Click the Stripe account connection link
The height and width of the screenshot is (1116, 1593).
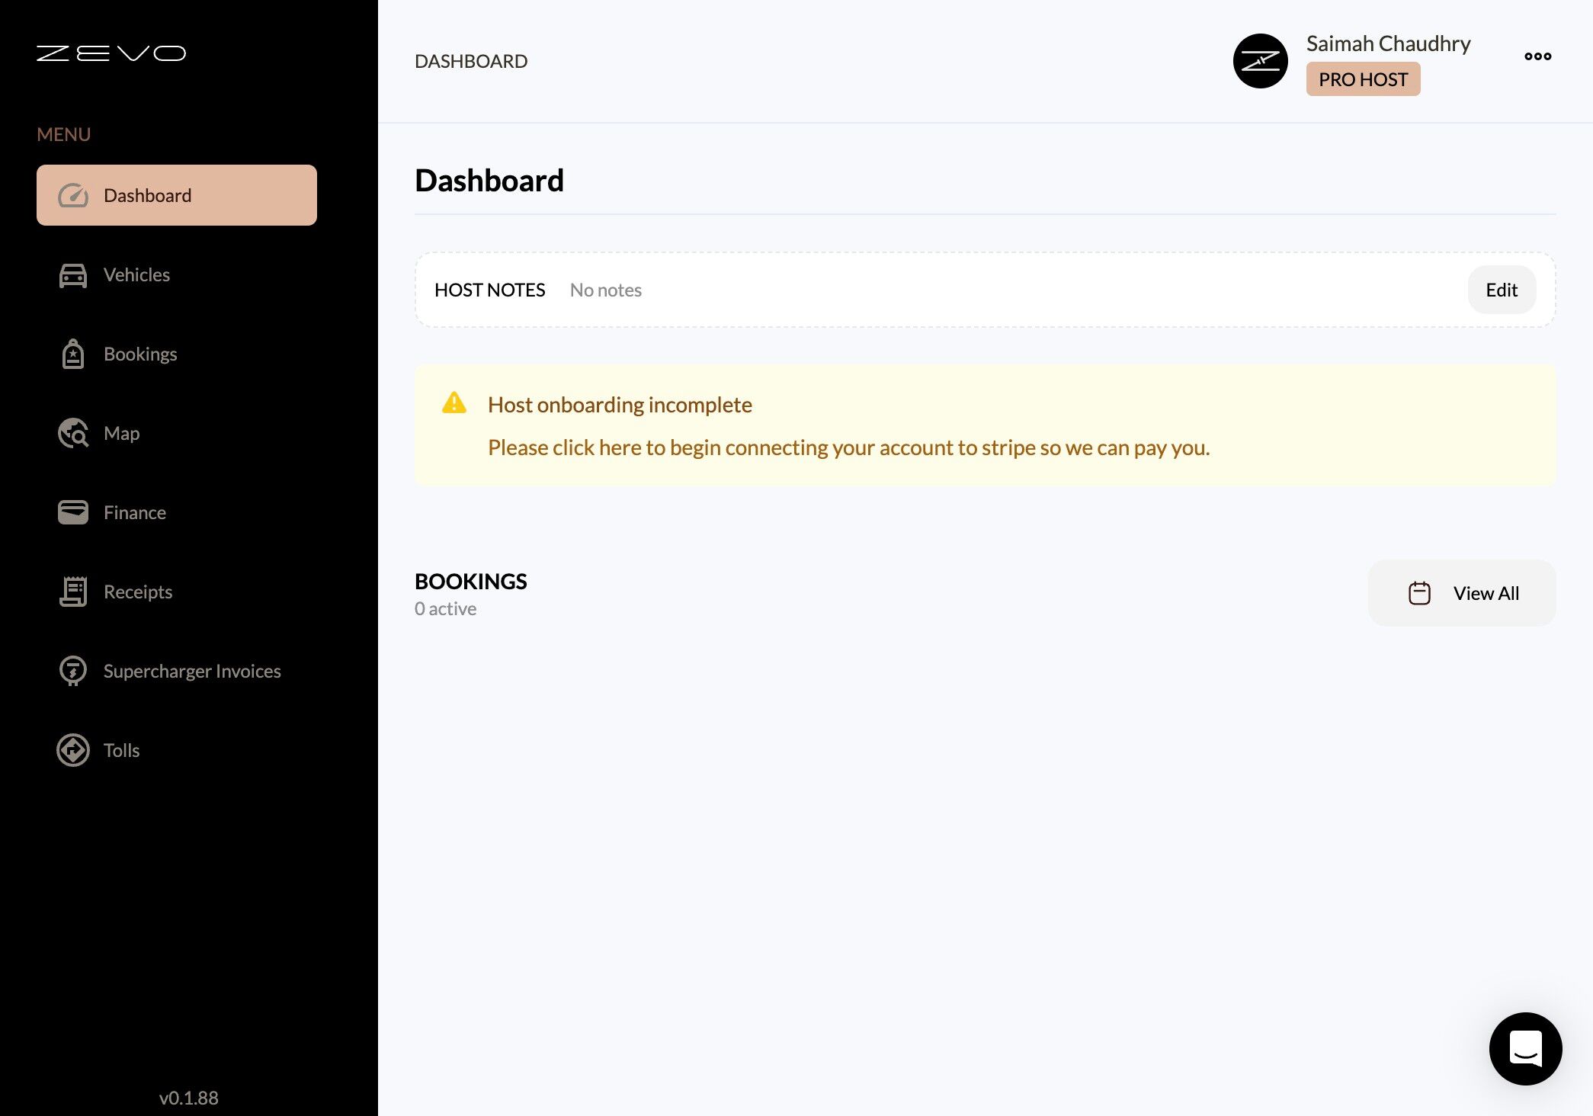click(x=848, y=447)
